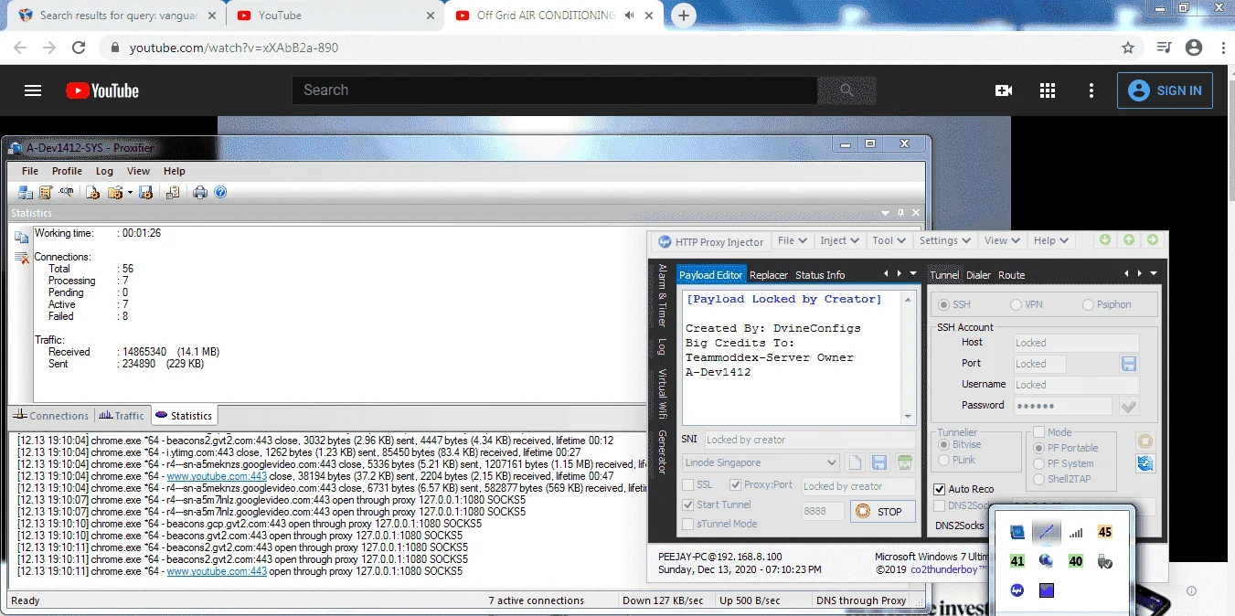
Task: Open the YouTube hamburger guide menu
Action: (x=33, y=90)
